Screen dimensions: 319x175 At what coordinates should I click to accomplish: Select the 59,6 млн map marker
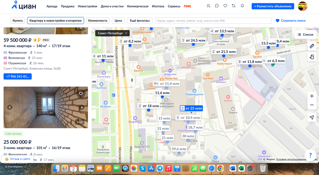[x=179, y=149]
